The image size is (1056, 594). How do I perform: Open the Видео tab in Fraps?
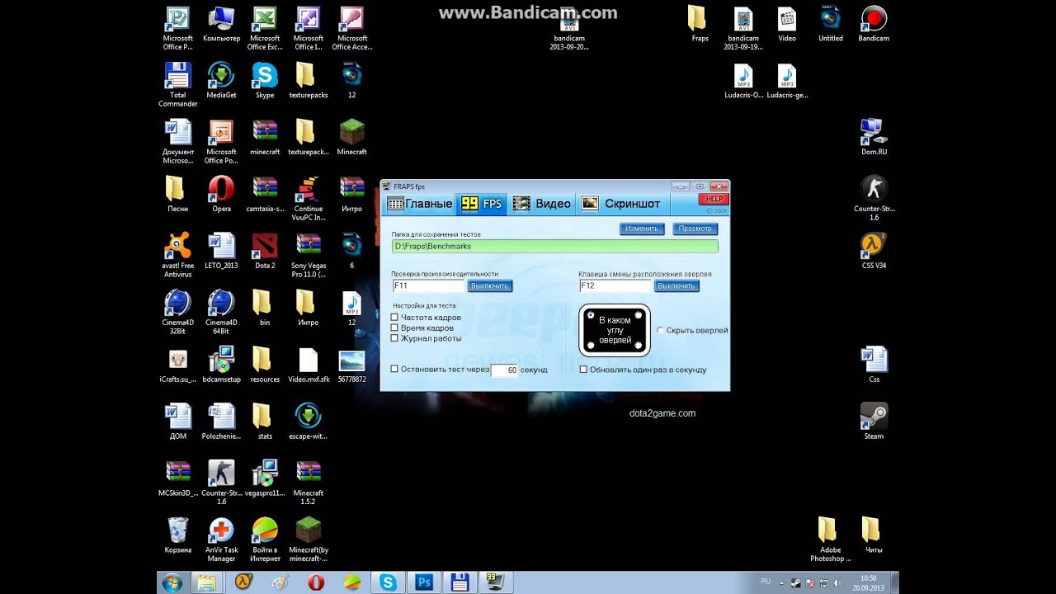(541, 204)
